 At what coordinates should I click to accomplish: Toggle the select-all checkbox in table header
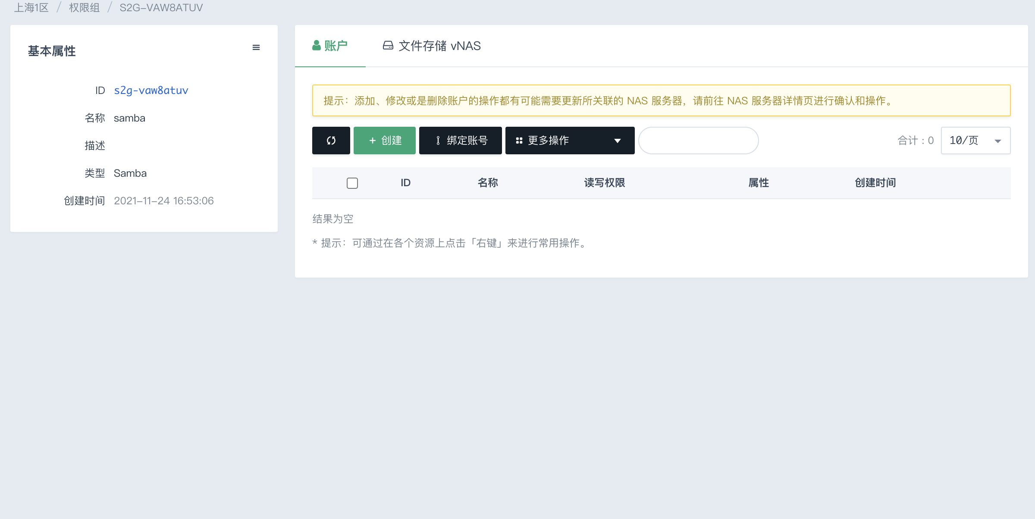click(x=352, y=183)
